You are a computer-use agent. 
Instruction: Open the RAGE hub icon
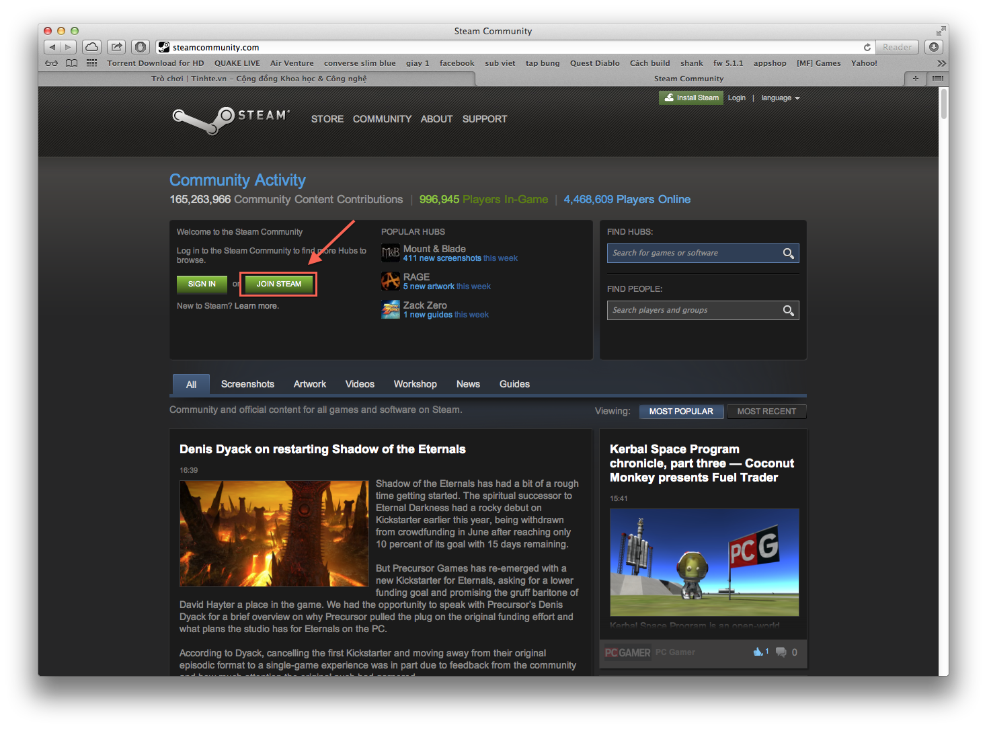[391, 281]
